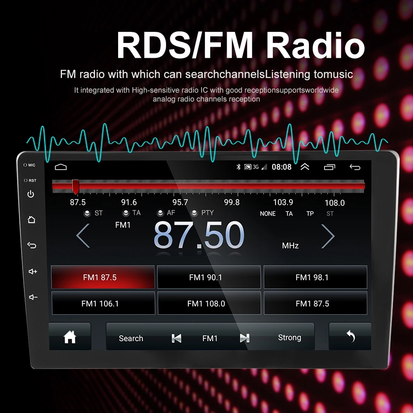The height and width of the screenshot is (413, 413).
Task: Click the MHz unit label
Action: pyautogui.click(x=290, y=245)
